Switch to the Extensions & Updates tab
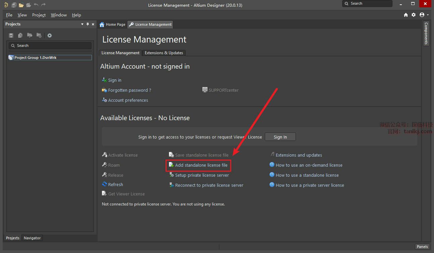The height and width of the screenshot is (253, 434). (x=164, y=53)
